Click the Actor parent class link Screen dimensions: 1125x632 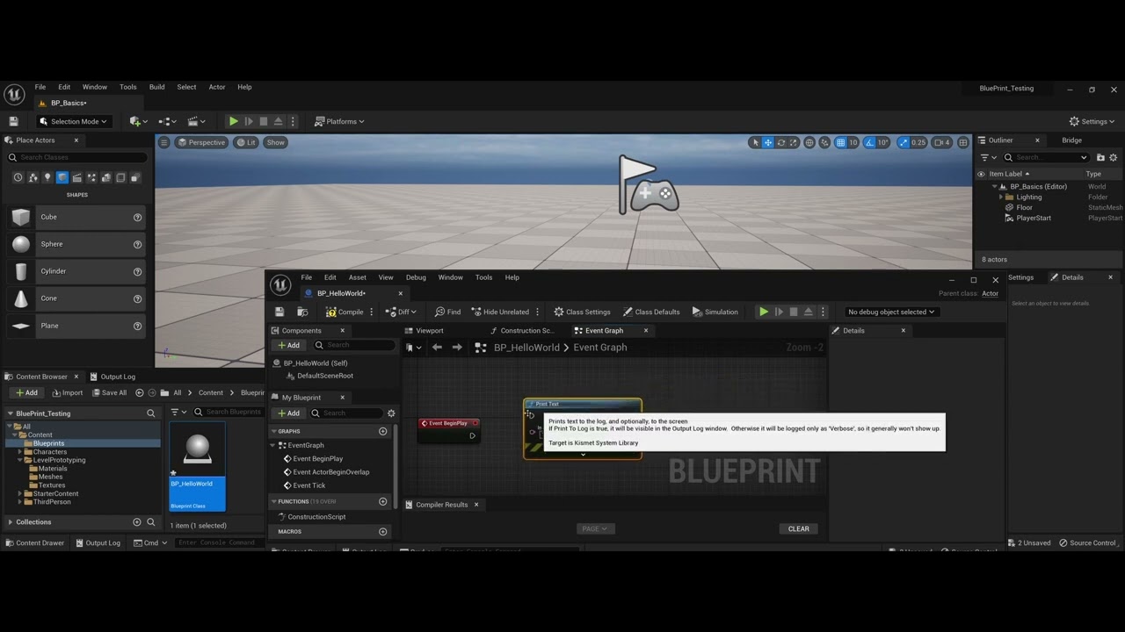point(990,293)
